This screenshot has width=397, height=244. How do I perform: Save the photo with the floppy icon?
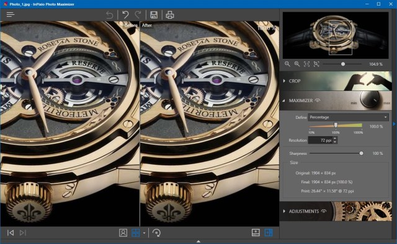[x=154, y=15]
